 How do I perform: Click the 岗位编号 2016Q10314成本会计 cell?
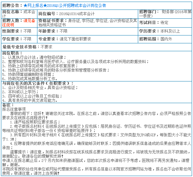point(88,14)
